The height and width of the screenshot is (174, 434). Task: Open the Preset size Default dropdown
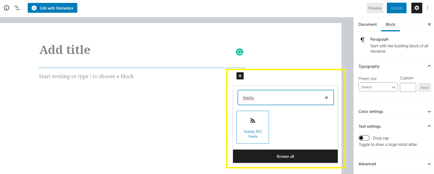point(378,87)
